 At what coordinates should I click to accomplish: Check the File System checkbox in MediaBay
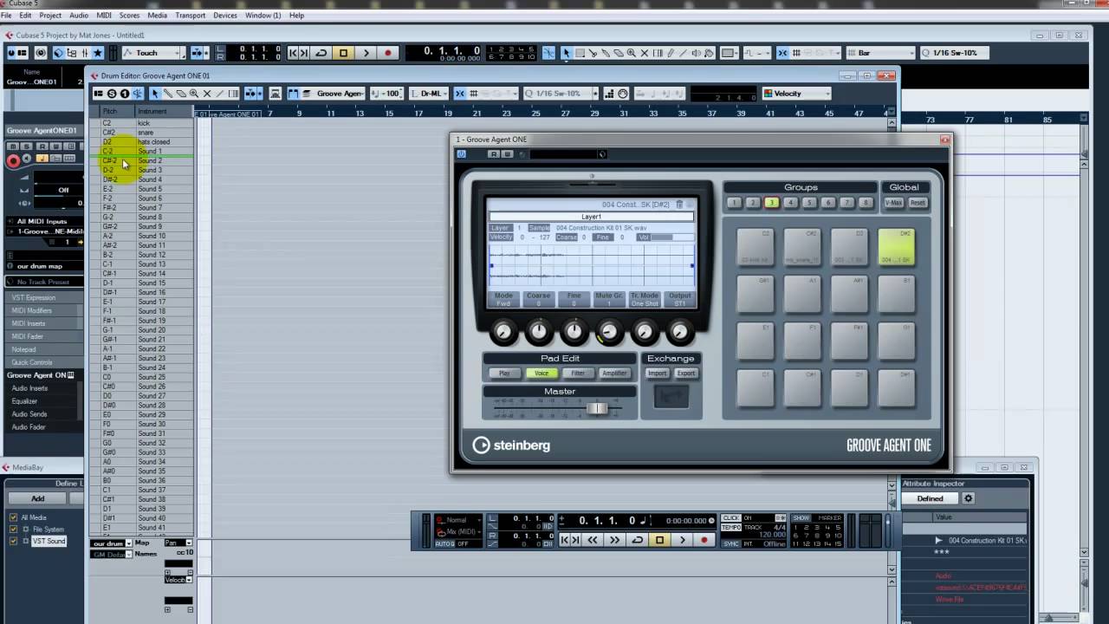coord(13,529)
